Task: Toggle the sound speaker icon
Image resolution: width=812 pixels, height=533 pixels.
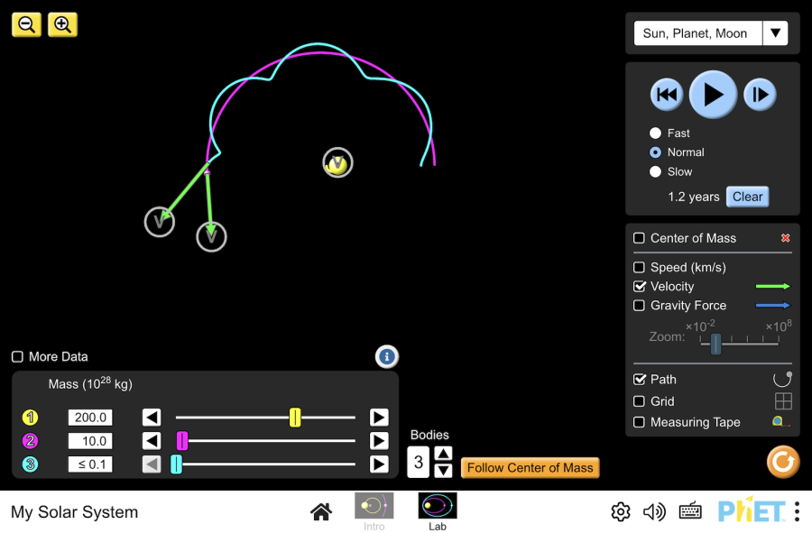Action: tap(654, 512)
